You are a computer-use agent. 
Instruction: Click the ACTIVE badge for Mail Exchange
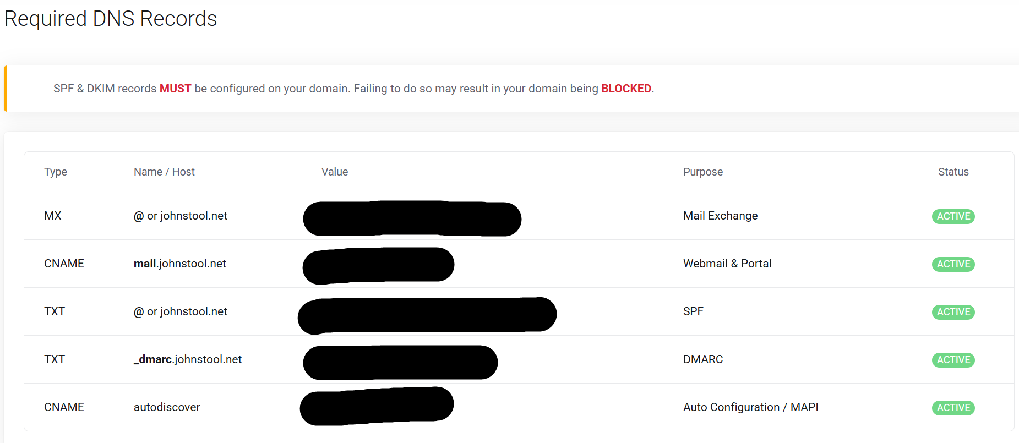tap(953, 216)
